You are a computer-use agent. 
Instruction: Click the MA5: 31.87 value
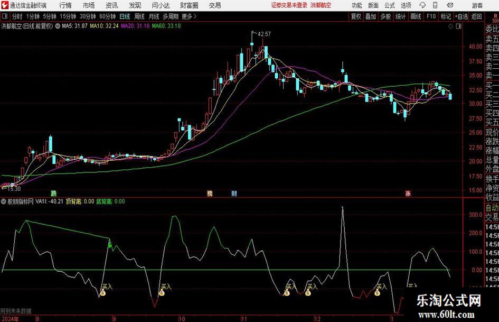coord(74,26)
